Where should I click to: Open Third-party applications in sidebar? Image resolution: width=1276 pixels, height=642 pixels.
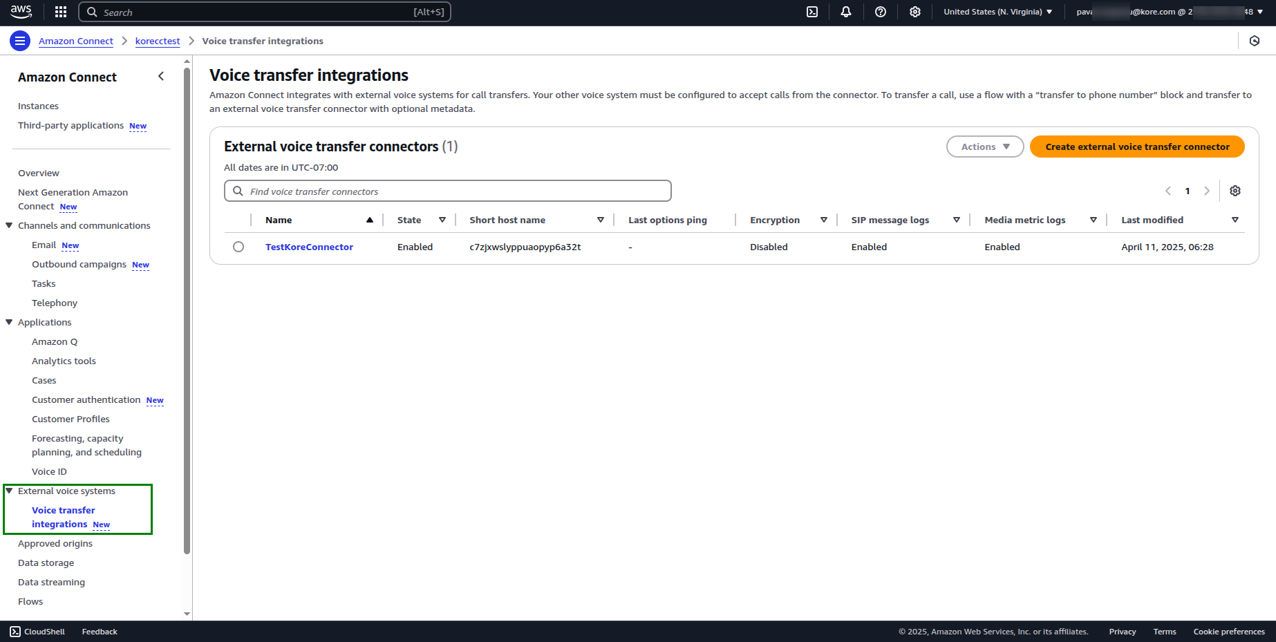coord(71,125)
